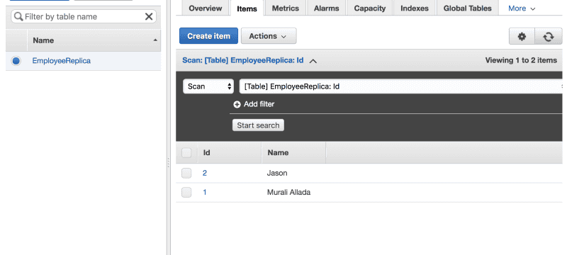
Task: Sort tables by Name arrow
Action: point(155,40)
